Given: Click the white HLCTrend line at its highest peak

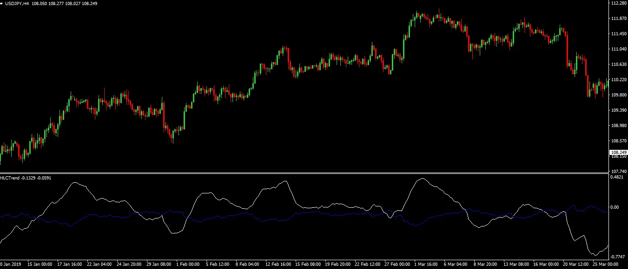Looking at the screenshot, I should click(423, 178).
